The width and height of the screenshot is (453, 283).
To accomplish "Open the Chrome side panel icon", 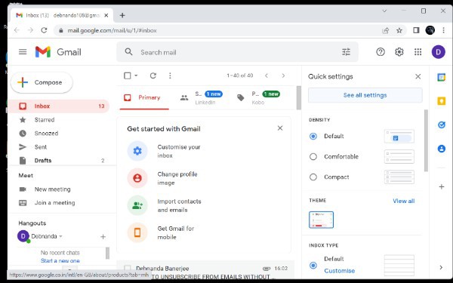I will click(416, 30).
